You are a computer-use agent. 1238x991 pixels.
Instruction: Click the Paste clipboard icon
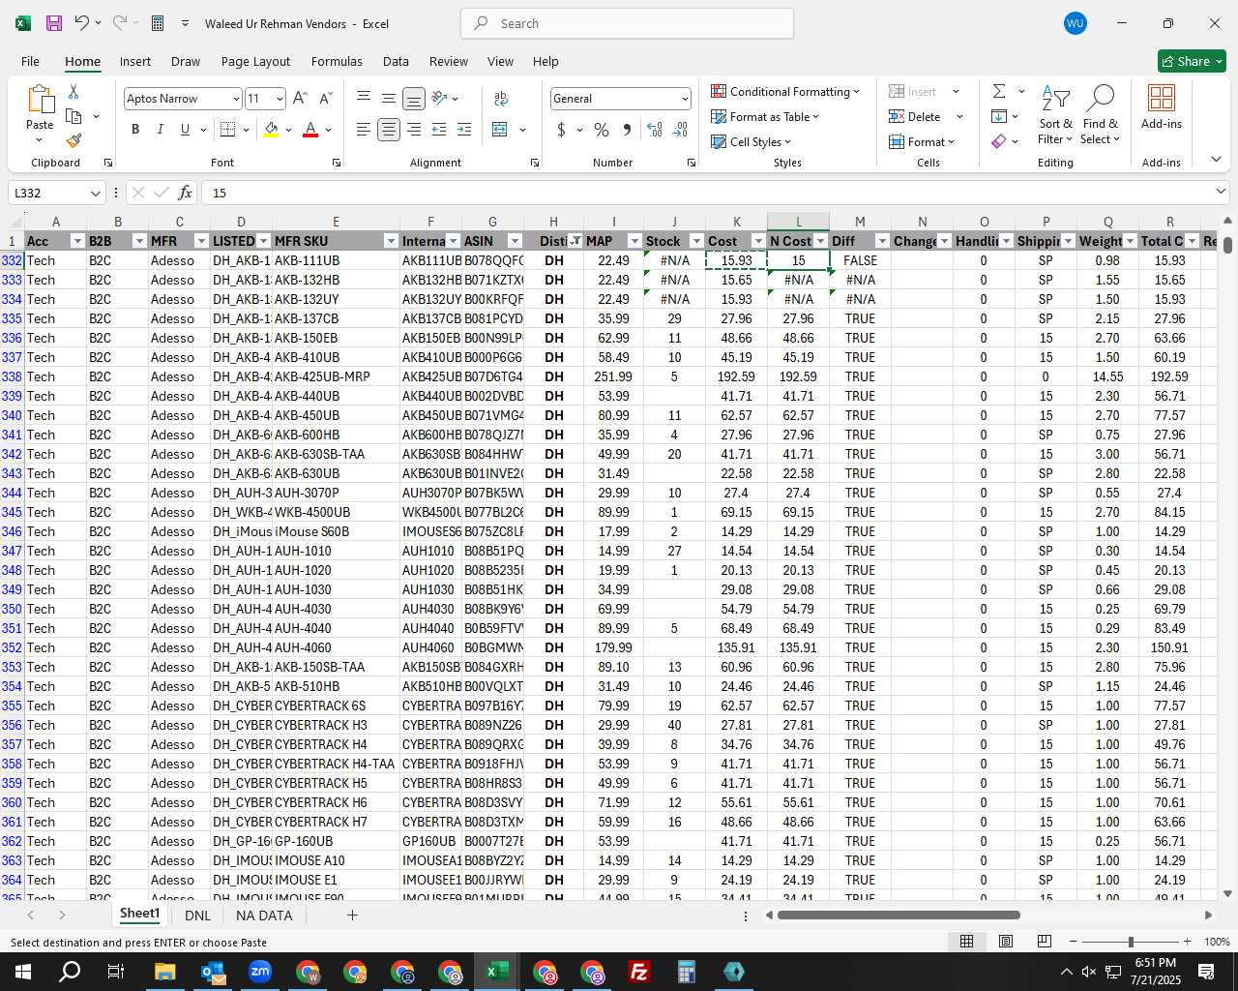[x=40, y=99]
